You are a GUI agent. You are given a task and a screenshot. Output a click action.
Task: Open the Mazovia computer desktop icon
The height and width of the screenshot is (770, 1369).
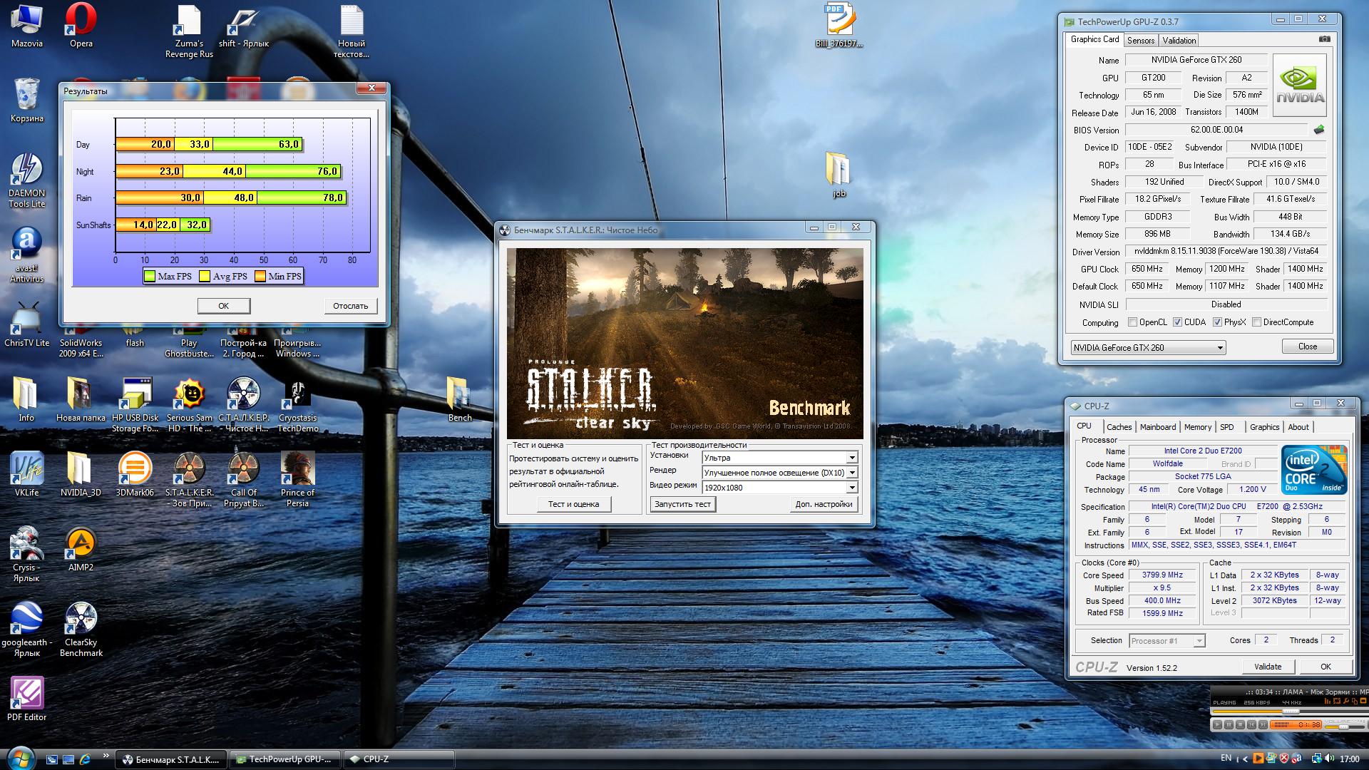(x=26, y=26)
